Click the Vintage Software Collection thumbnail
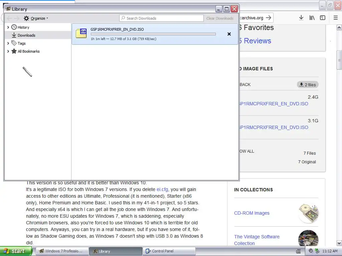Screen dimensions: 342x256 [x=308, y=238]
